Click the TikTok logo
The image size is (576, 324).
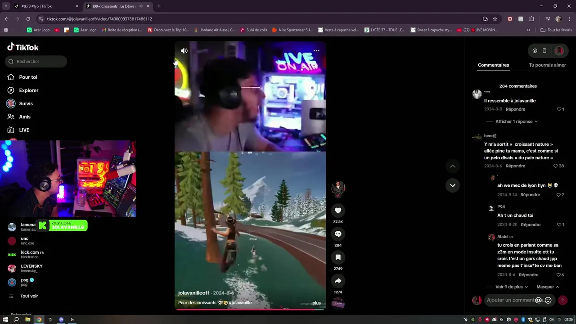tap(23, 47)
